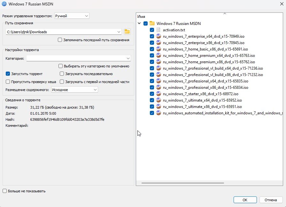The width and height of the screenshot is (286, 207).
Task: Click disc icon of professional_x86 65834 iso
Action: click(158, 87)
